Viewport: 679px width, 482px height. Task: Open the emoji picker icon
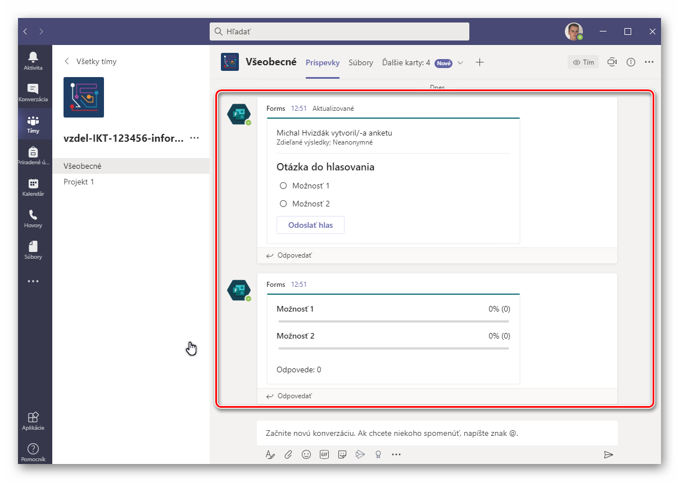point(306,454)
